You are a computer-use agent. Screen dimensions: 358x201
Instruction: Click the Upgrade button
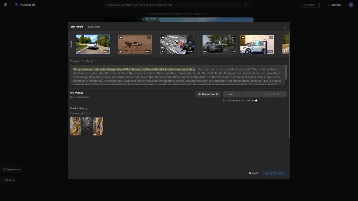pos(334,5)
